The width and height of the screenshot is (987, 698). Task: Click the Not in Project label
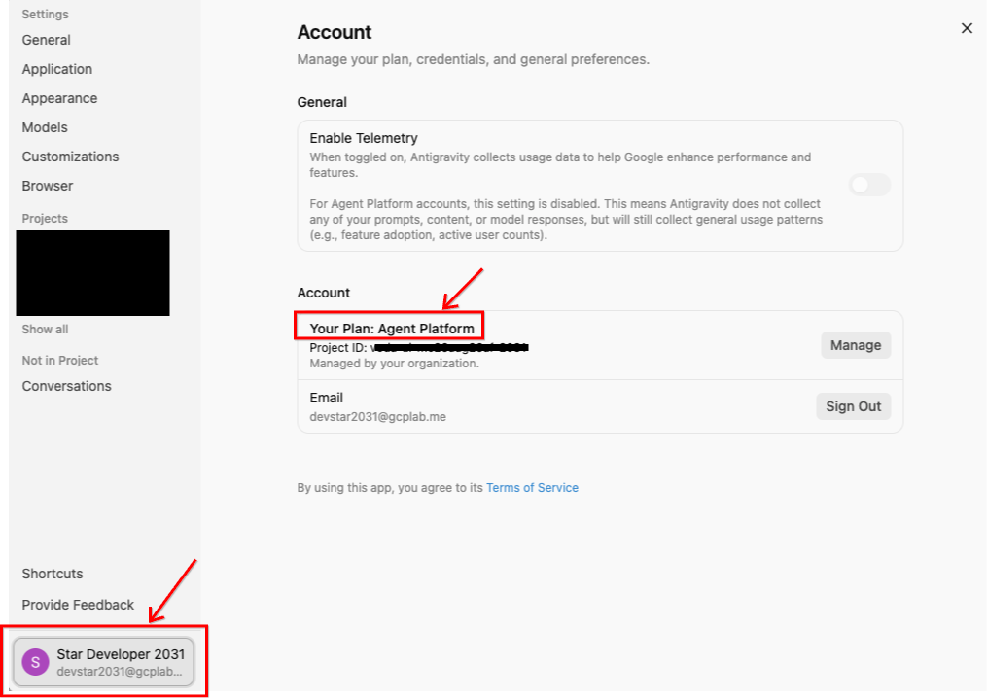(59, 360)
